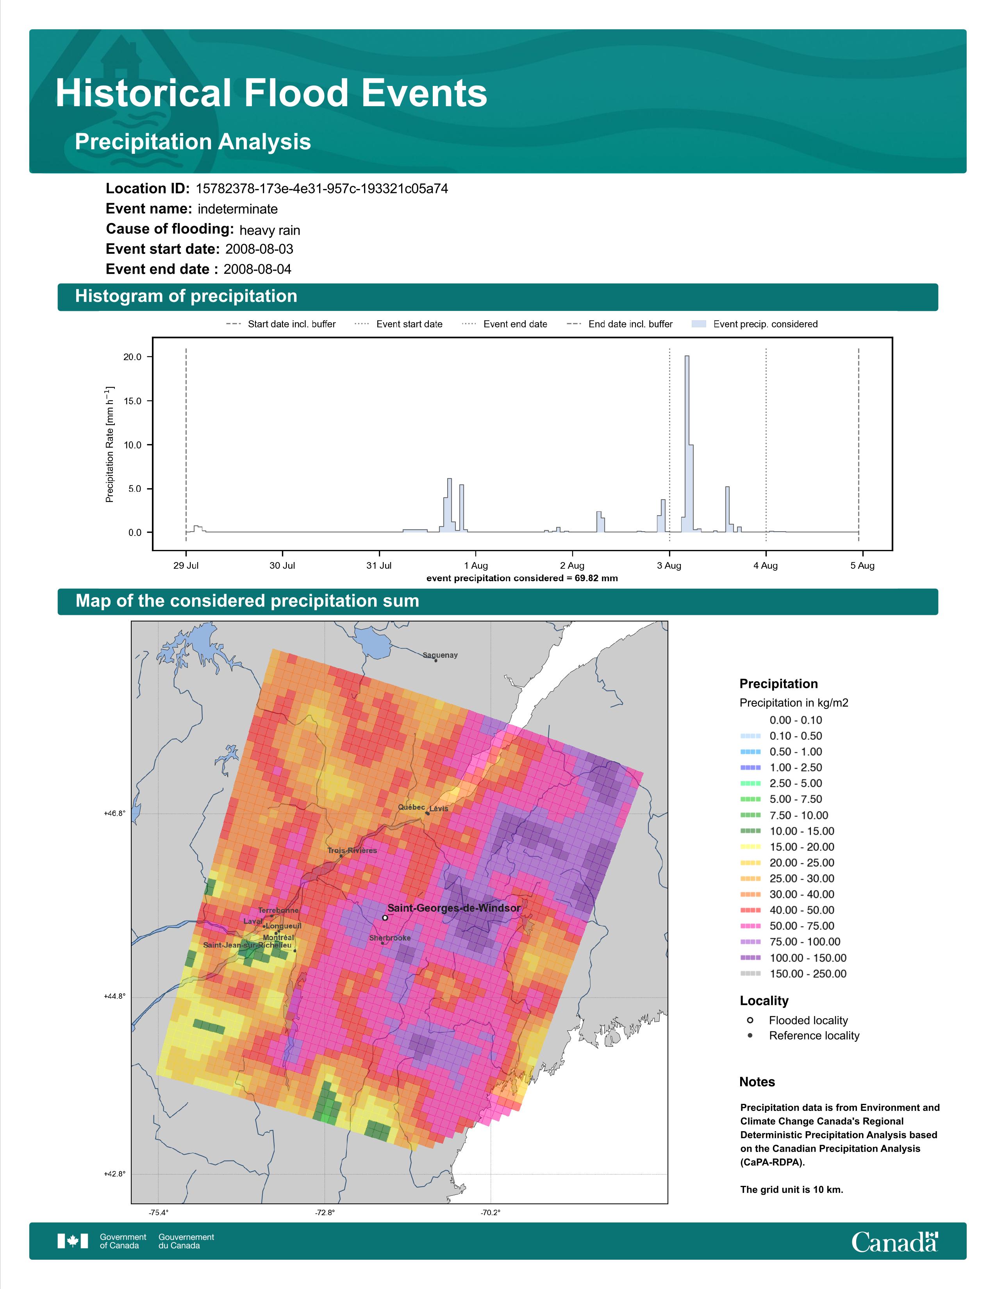The image size is (996, 1289).
Task: Click the Laval map label
Action: (253, 921)
